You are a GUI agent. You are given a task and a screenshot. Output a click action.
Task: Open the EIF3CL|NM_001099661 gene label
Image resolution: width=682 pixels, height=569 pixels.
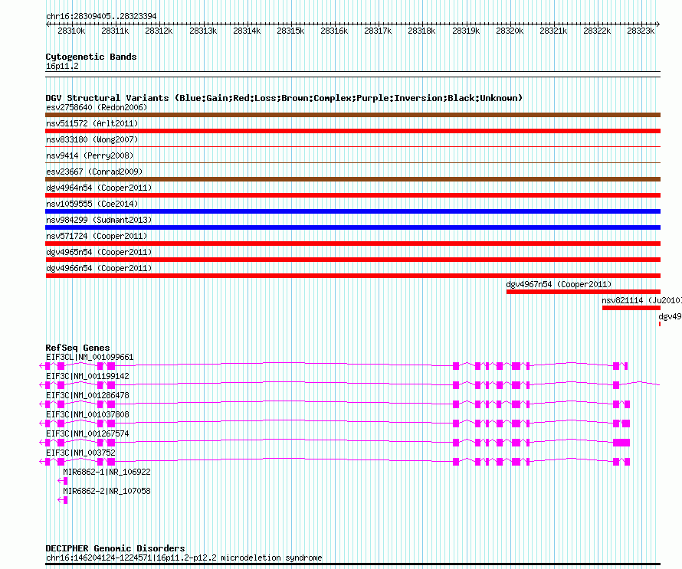(90, 358)
